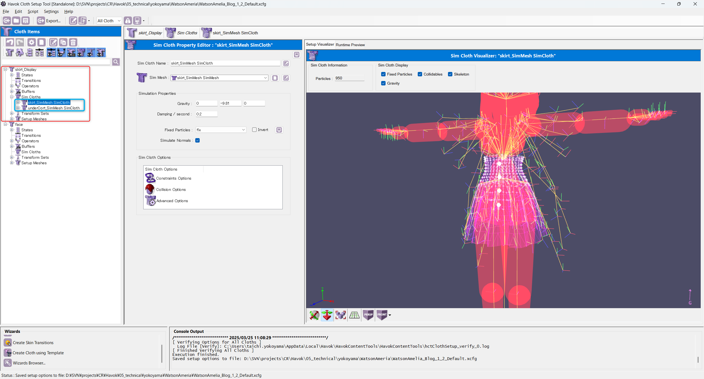Uncheck the Fixed Particles display checkbox
Screen dimensions: 704x379
(383, 74)
